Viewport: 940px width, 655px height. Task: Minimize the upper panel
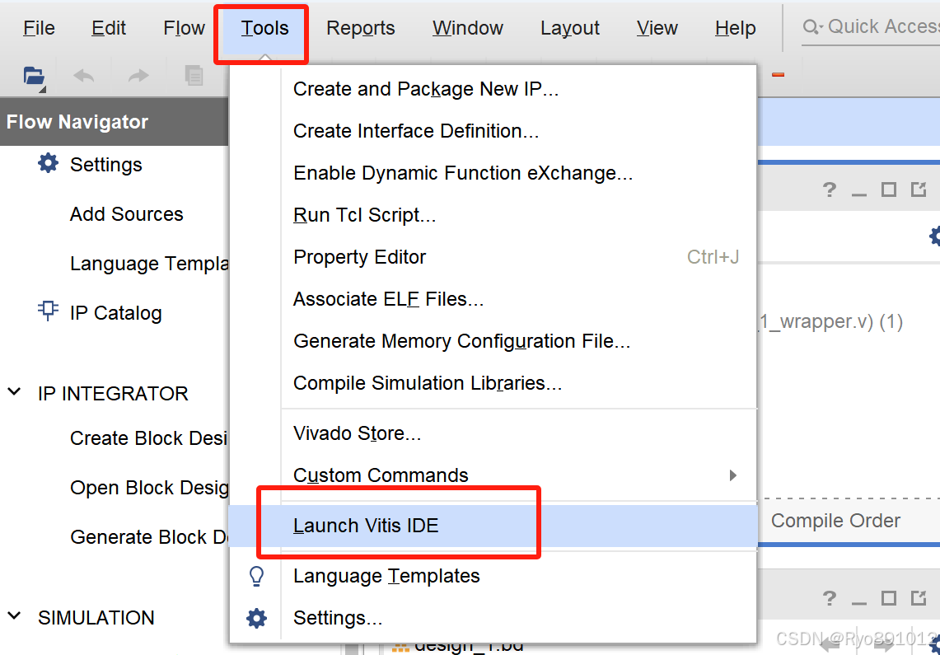tap(859, 194)
